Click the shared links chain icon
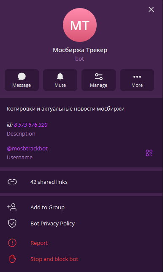Viewport: 163px width, 272px height. click(12, 182)
